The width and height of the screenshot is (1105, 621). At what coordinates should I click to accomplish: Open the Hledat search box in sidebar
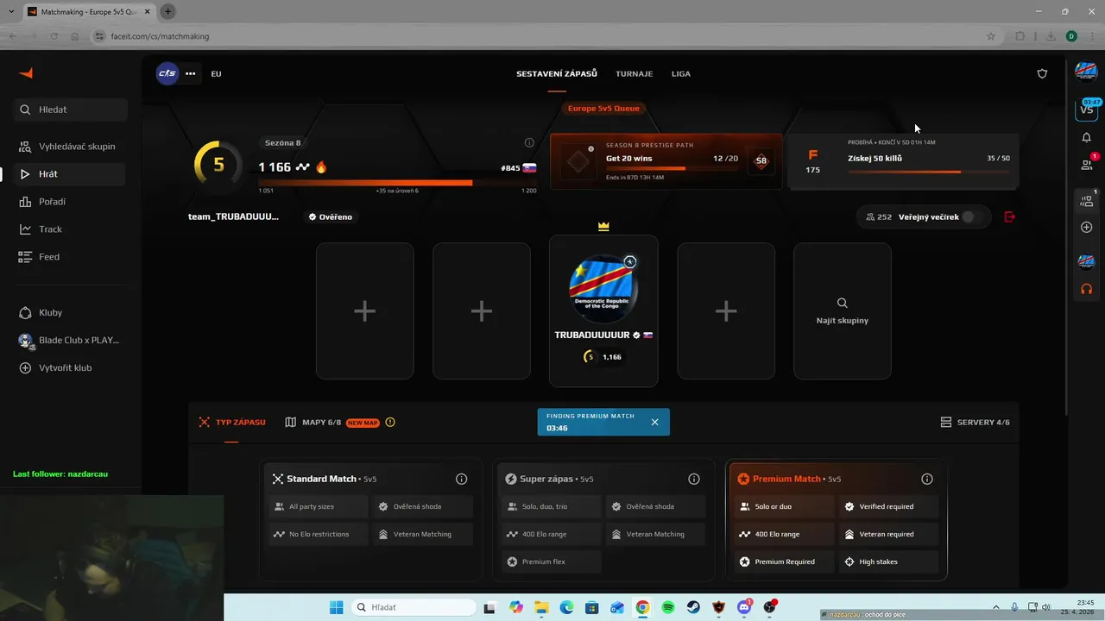71,110
